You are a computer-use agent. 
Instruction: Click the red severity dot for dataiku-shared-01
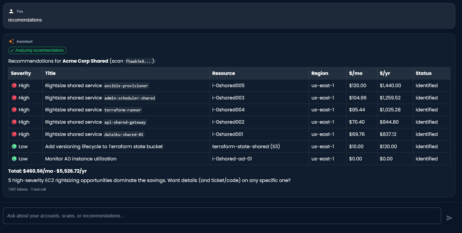[x=14, y=134]
